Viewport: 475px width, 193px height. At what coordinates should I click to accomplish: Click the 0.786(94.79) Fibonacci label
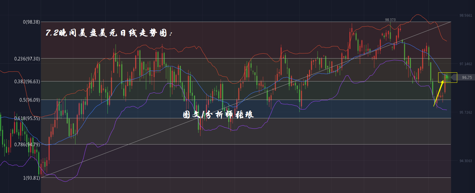point(27,145)
